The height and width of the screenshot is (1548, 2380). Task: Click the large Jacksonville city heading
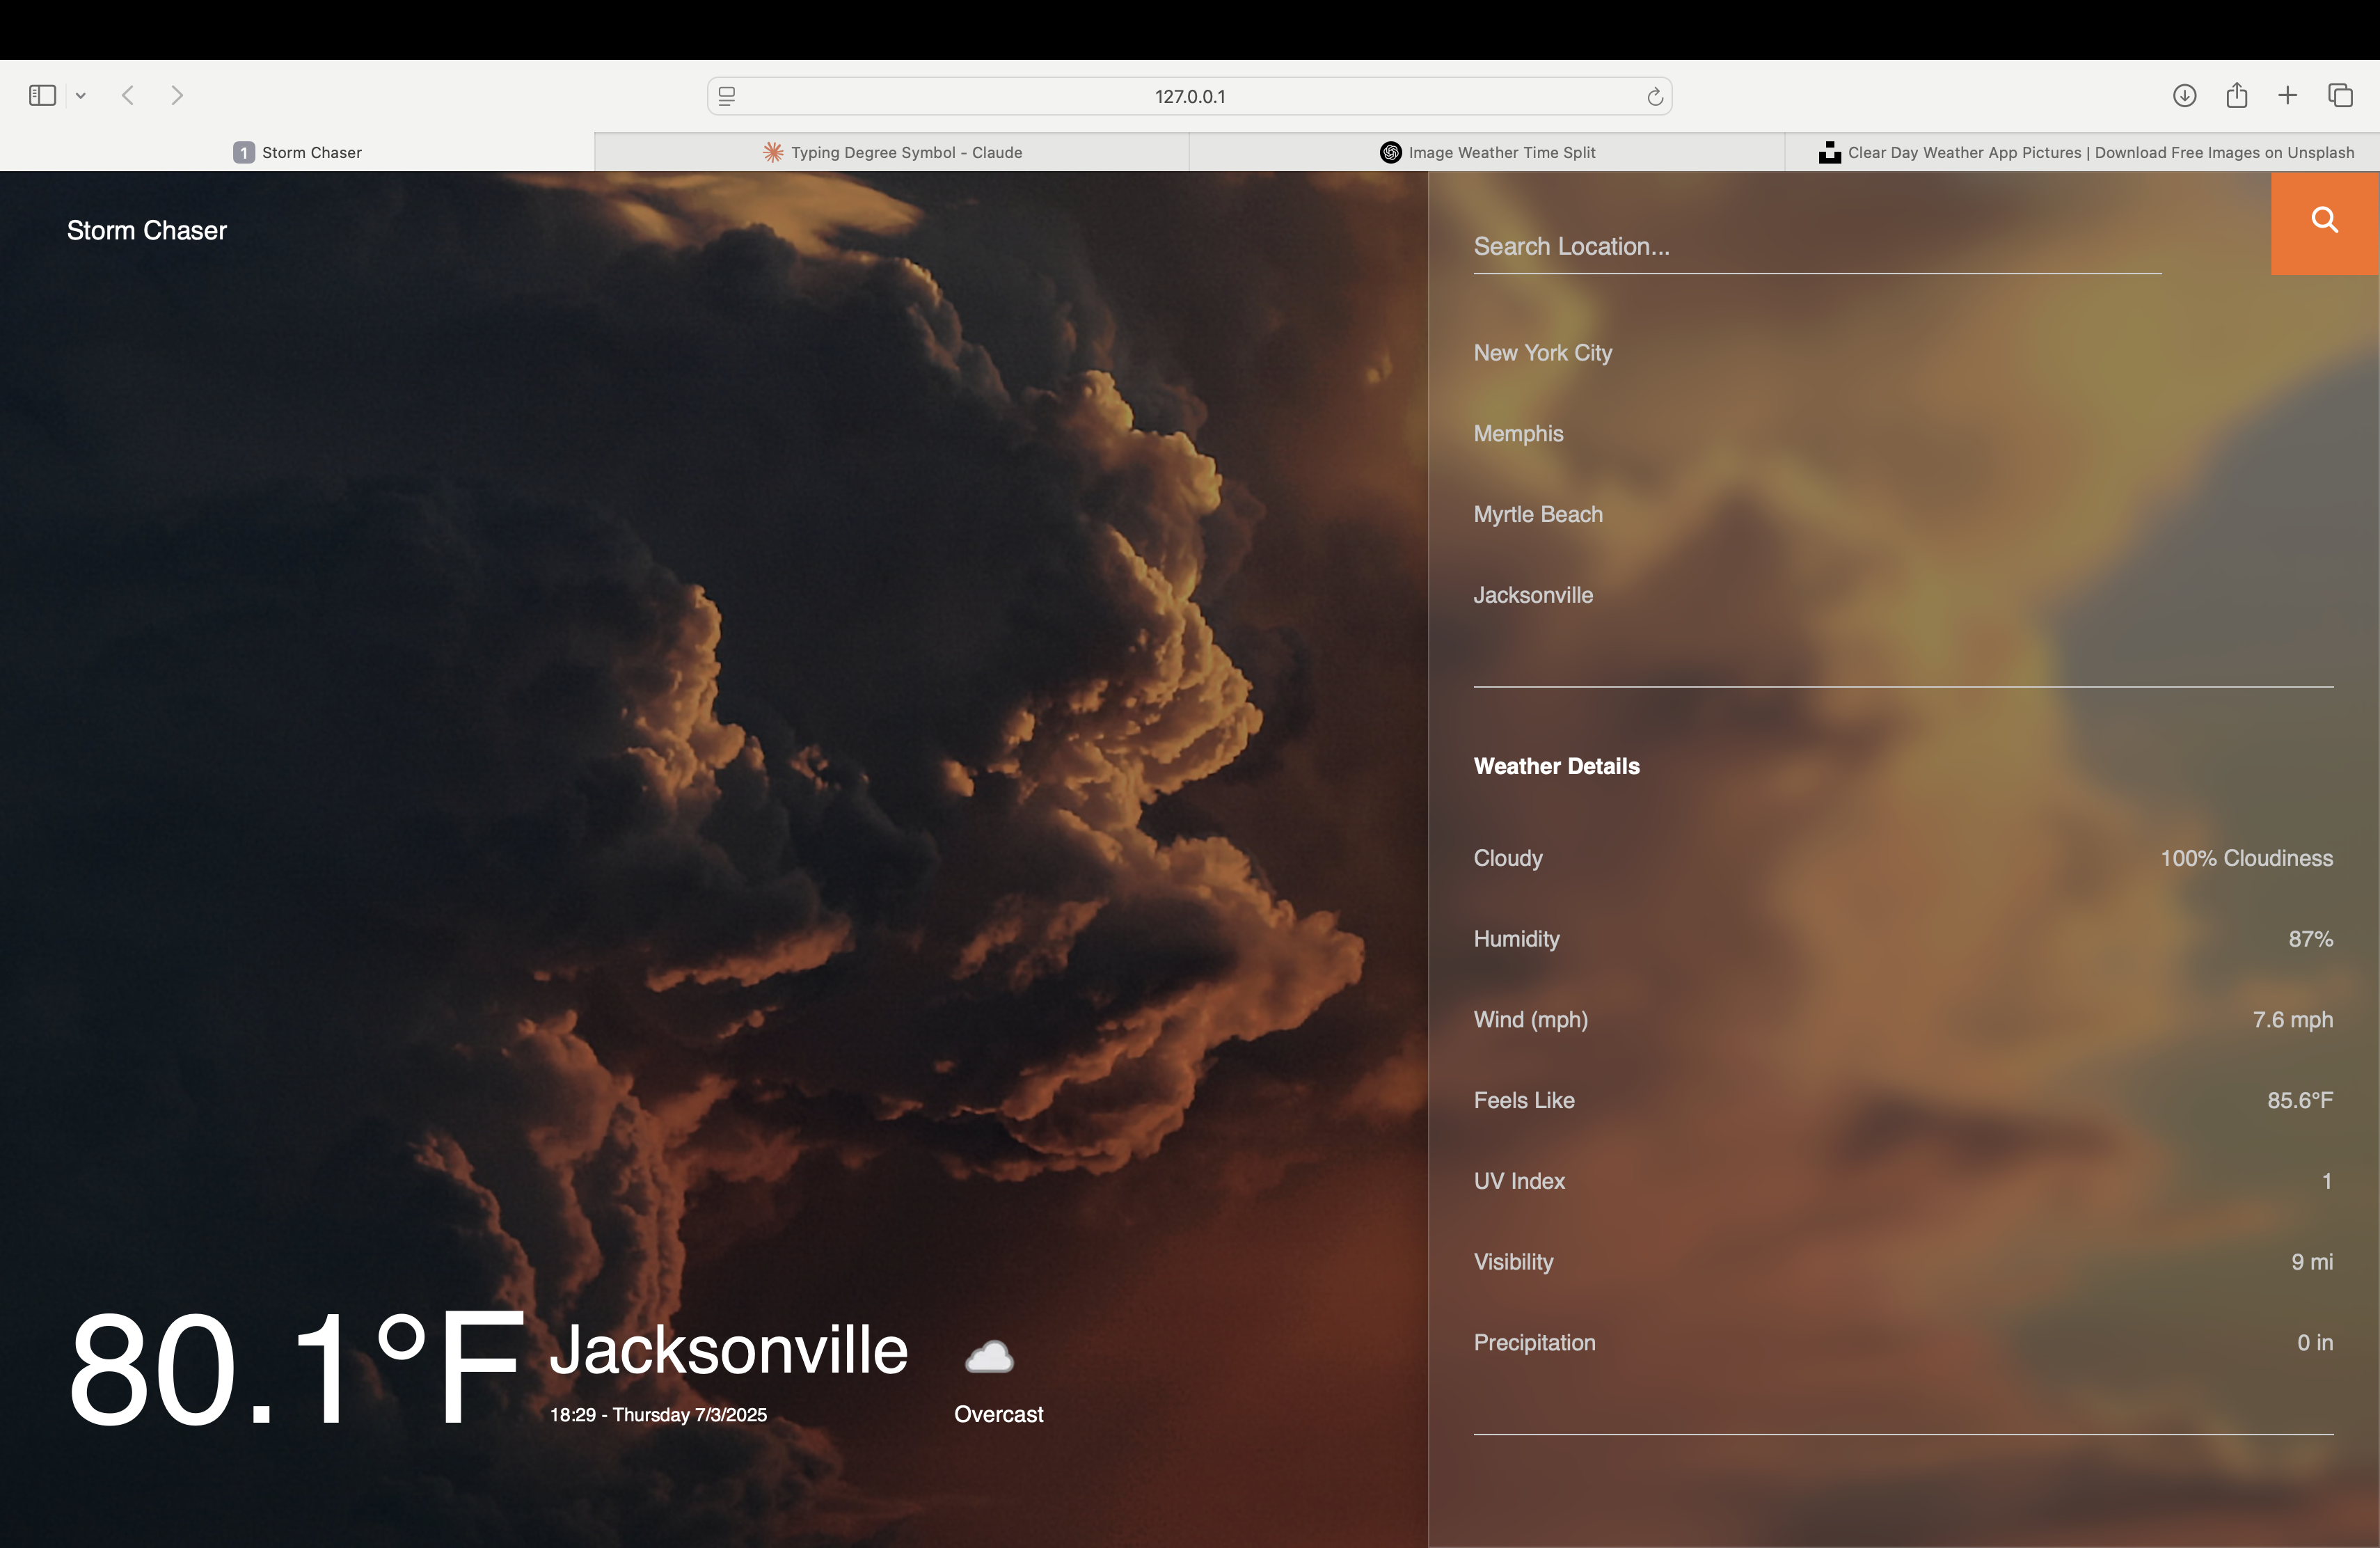click(729, 1349)
